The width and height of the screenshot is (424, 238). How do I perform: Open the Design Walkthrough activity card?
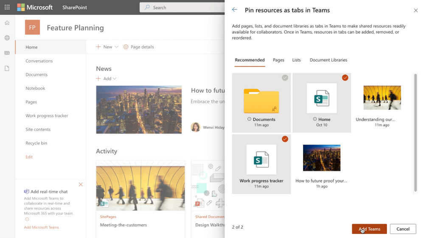pos(208,199)
